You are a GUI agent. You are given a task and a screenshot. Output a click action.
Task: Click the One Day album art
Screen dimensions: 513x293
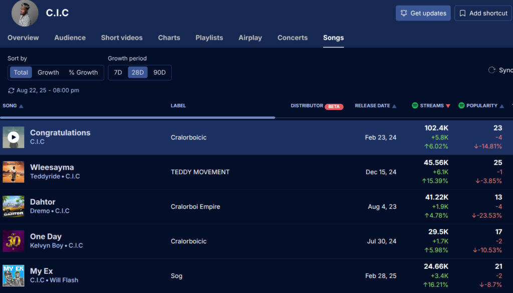[14, 241]
